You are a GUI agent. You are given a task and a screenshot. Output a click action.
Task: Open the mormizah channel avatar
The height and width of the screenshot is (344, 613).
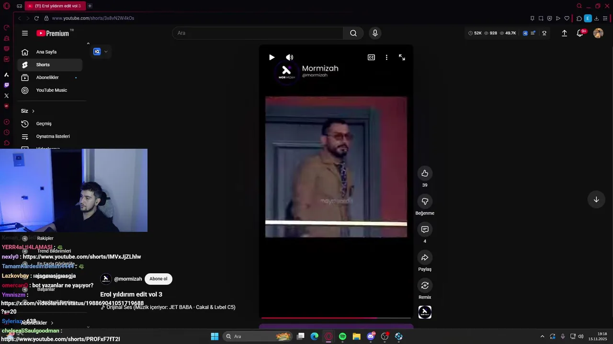pos(106,279)
